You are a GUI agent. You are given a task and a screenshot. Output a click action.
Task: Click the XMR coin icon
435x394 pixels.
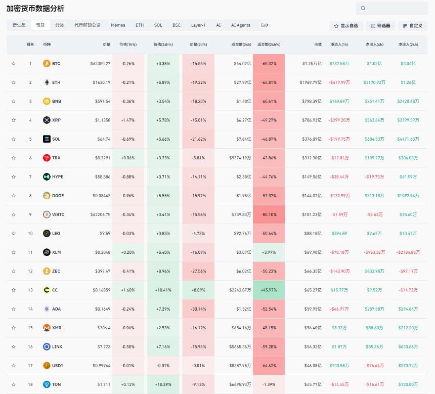(x=47, y=328)
